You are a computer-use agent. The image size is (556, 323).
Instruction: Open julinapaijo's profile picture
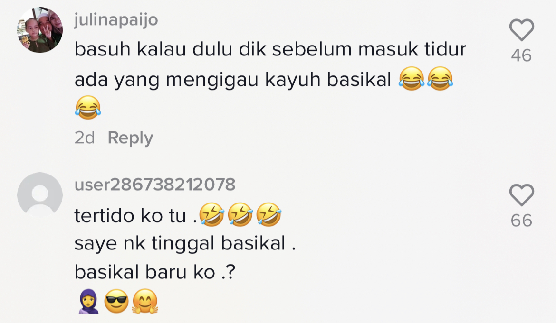coord(40,29)
